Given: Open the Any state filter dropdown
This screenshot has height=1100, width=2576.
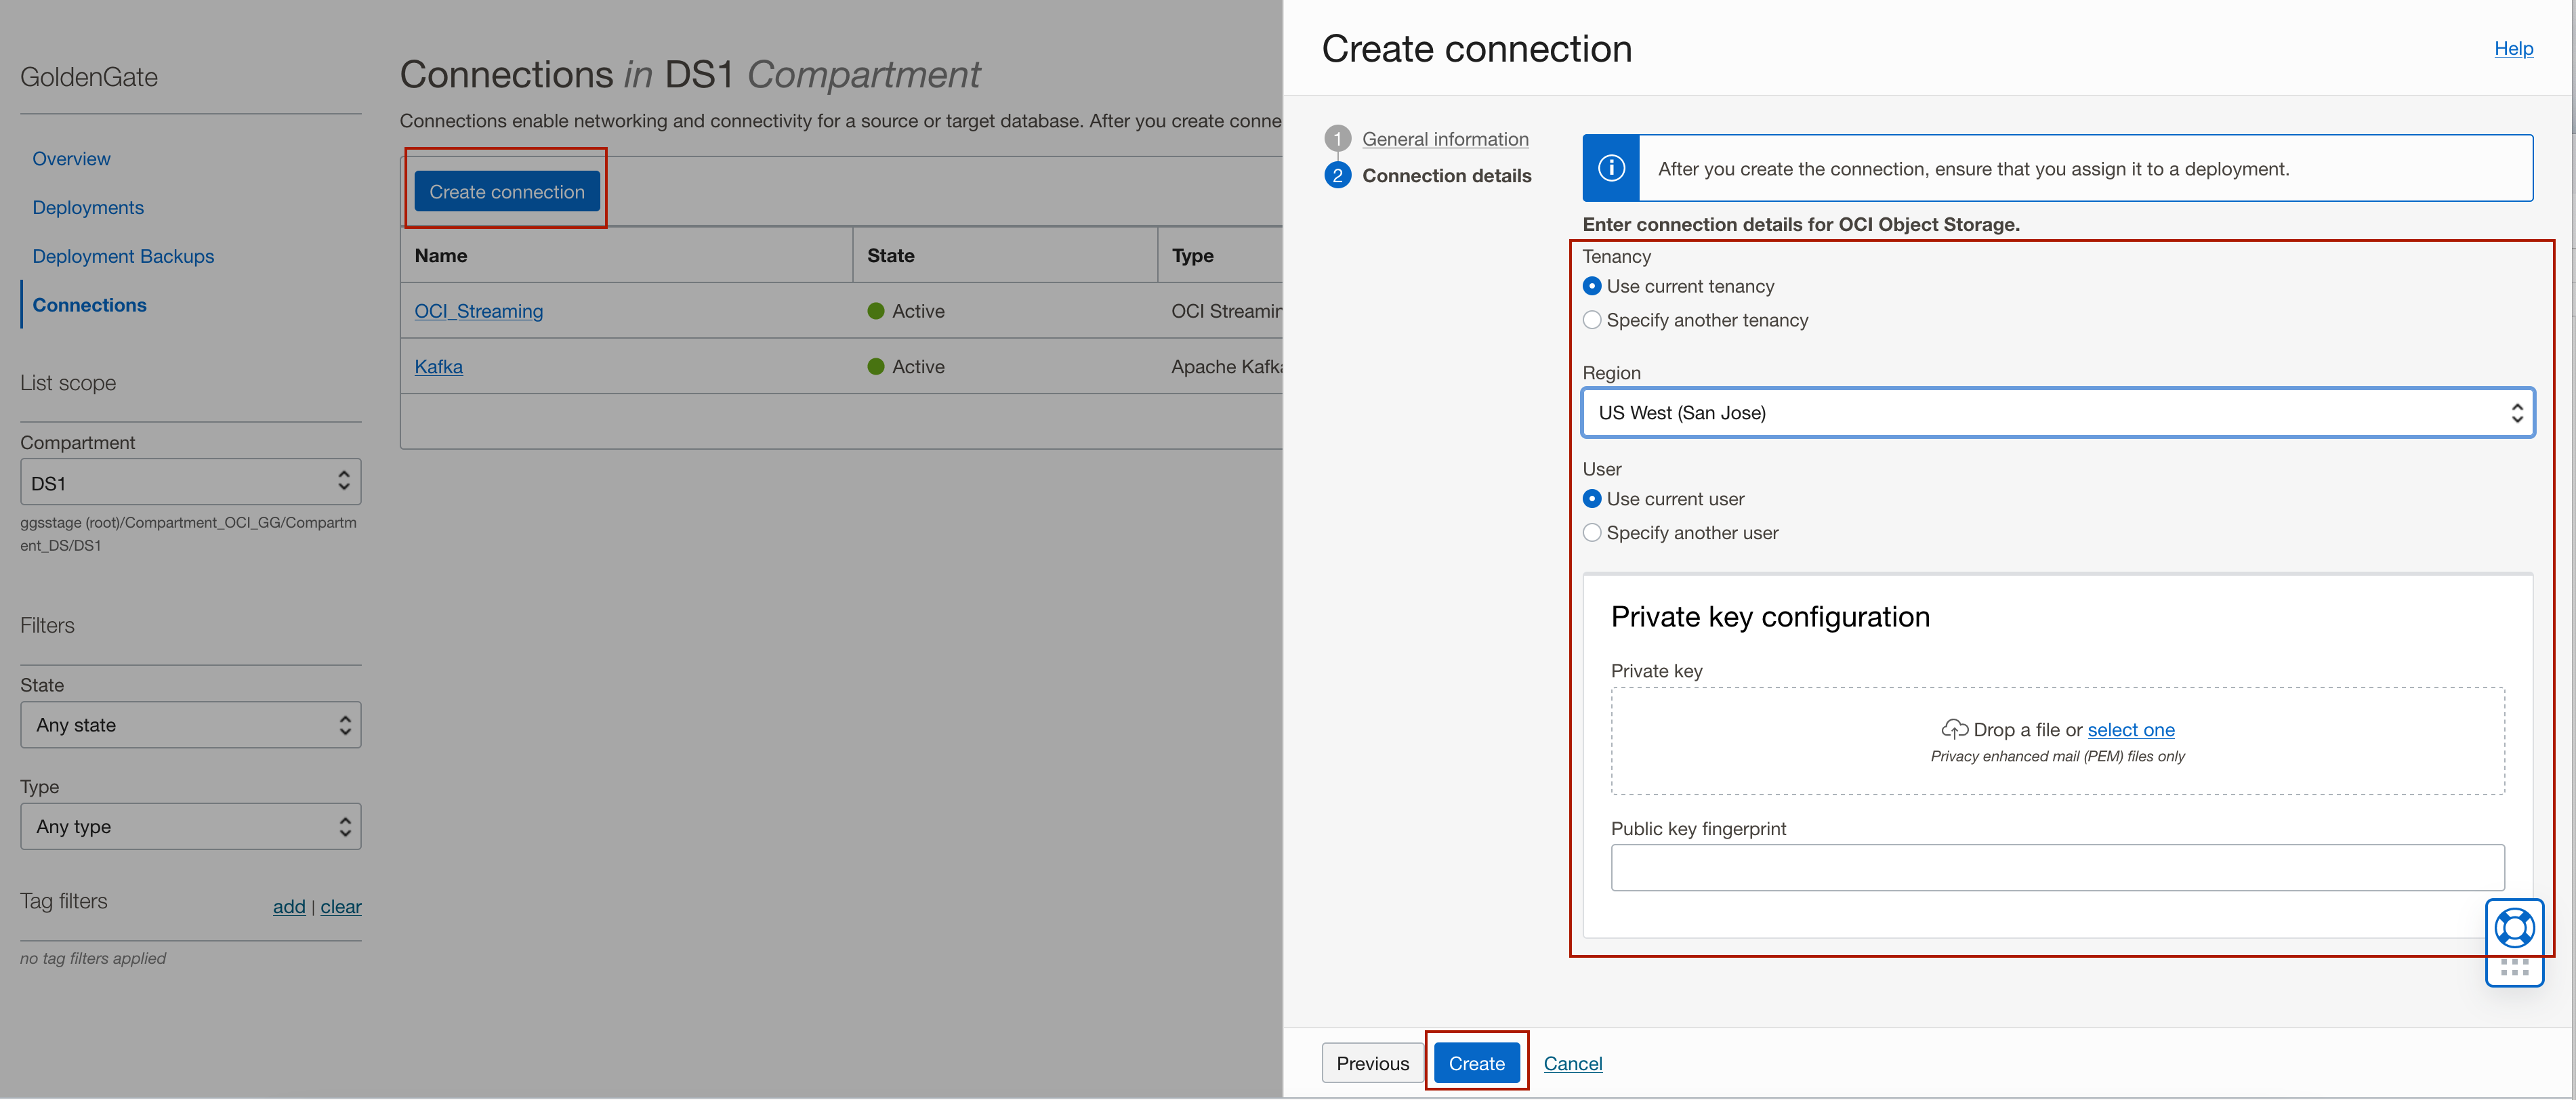Looking at the screenshot, I should (x=190, y=725).
